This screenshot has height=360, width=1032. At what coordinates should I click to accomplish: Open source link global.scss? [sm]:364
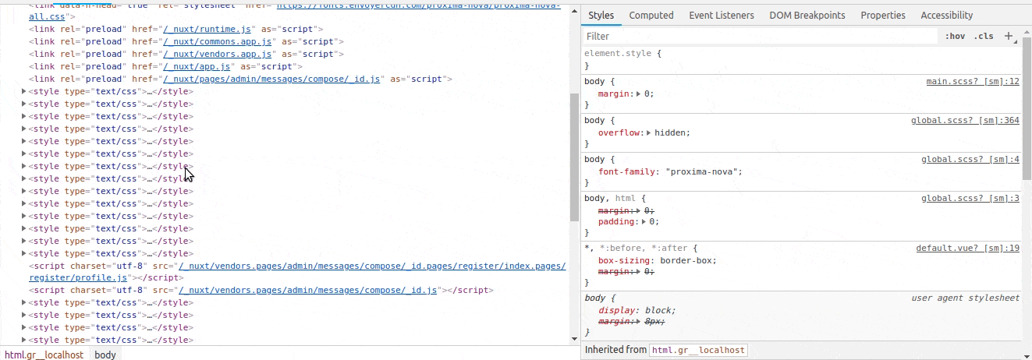click(965, 120)
